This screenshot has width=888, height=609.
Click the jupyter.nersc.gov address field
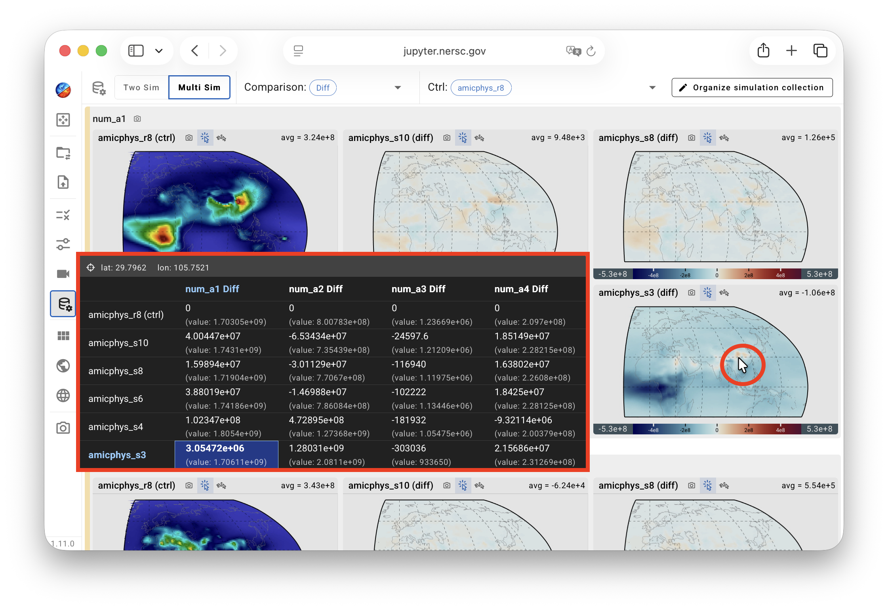click(x=444, y=51)
